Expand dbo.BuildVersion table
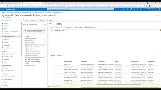 click(25, 38)
